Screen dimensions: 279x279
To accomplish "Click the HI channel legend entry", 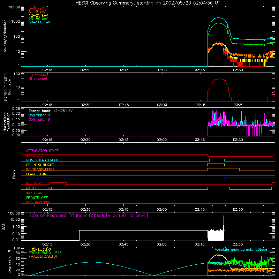I will click(x=38, y=79).
